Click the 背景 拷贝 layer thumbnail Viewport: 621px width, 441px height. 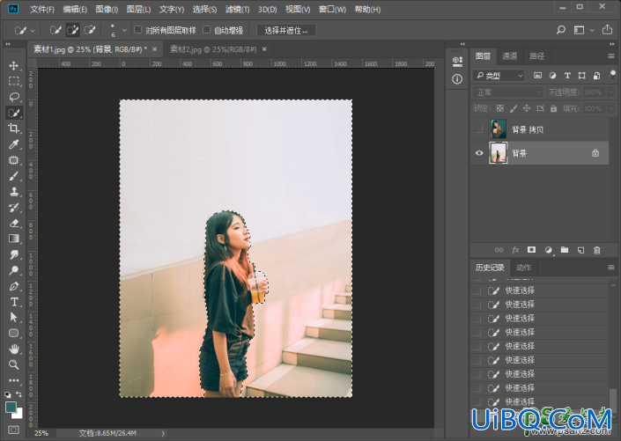[499, 129]
